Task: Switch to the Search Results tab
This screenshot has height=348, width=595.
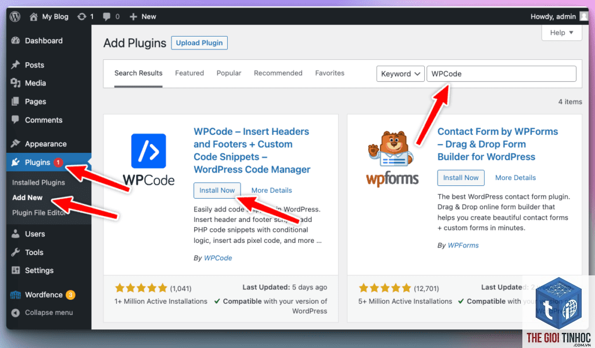Action: pyautogui.click(x=138, y=73)
